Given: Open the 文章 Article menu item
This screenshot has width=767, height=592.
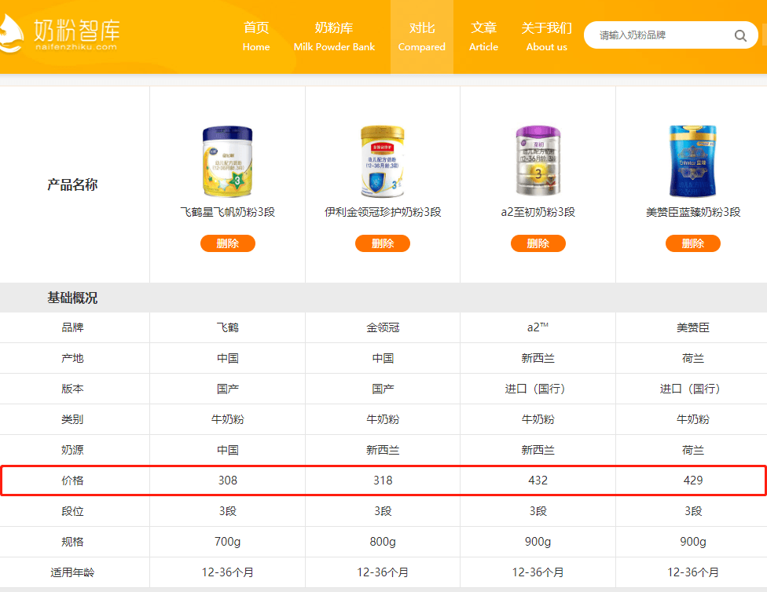Looking at the screenshot, I should pyautogui.click(x=484, y=37).
